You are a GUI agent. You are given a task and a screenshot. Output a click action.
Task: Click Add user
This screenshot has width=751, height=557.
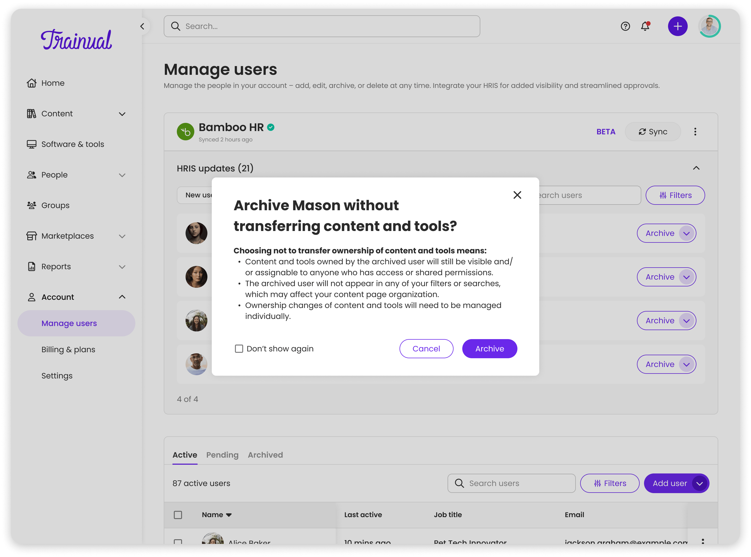click(669, 483)
